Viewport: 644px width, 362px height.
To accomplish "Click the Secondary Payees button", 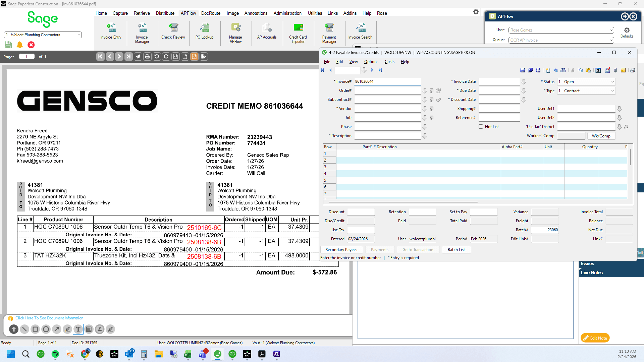I will [341, 250].
